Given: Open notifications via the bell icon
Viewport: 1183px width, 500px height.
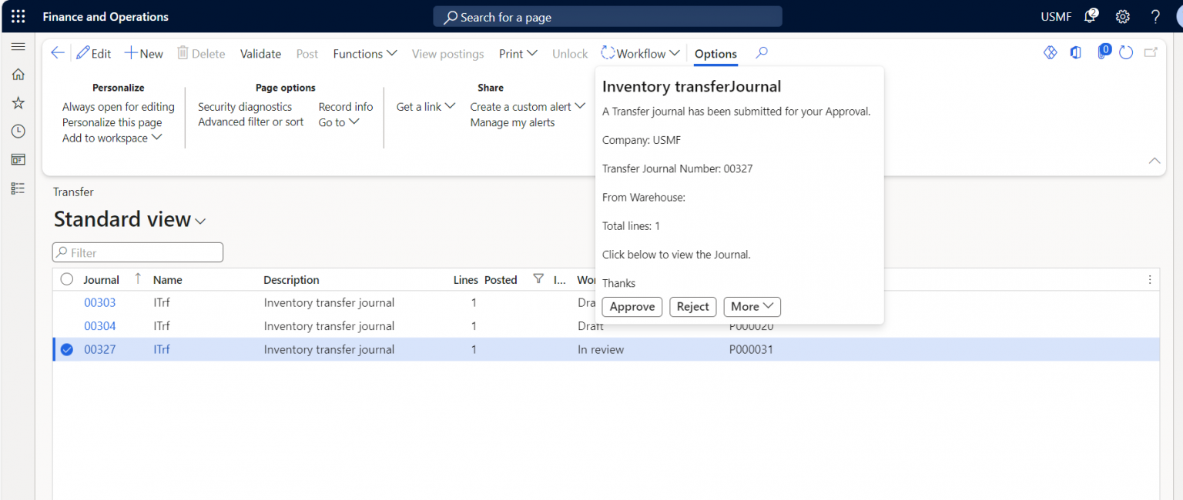Looking at the screenshot, I should click(1090, 16).
